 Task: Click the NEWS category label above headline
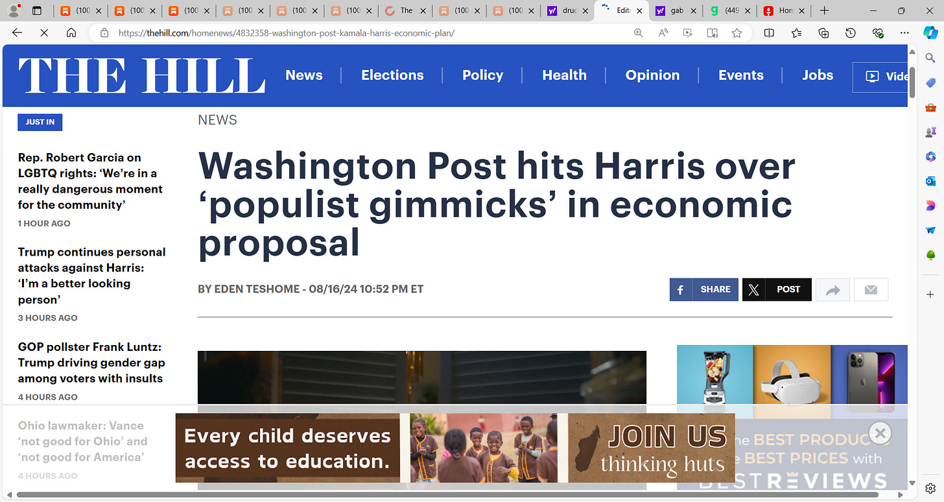coord(217,120)
